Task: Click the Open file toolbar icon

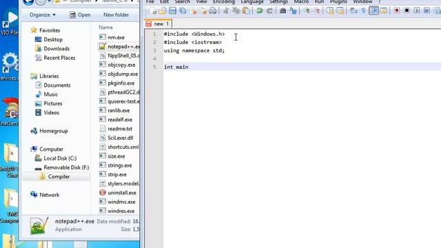Action: pos(163,11)
